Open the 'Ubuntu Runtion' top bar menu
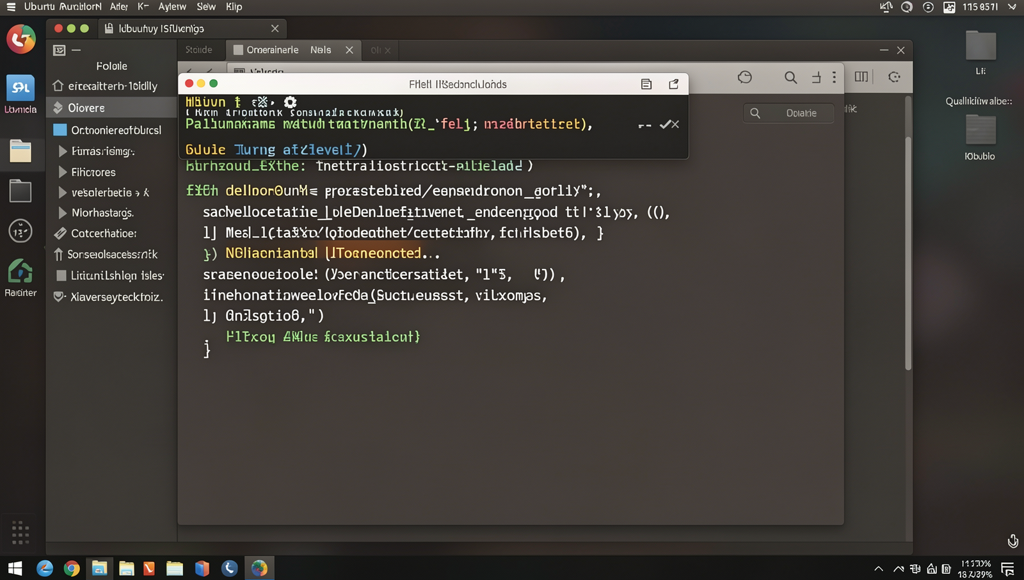This screenshot has height=580, width=1024. [x=63, y=7]
